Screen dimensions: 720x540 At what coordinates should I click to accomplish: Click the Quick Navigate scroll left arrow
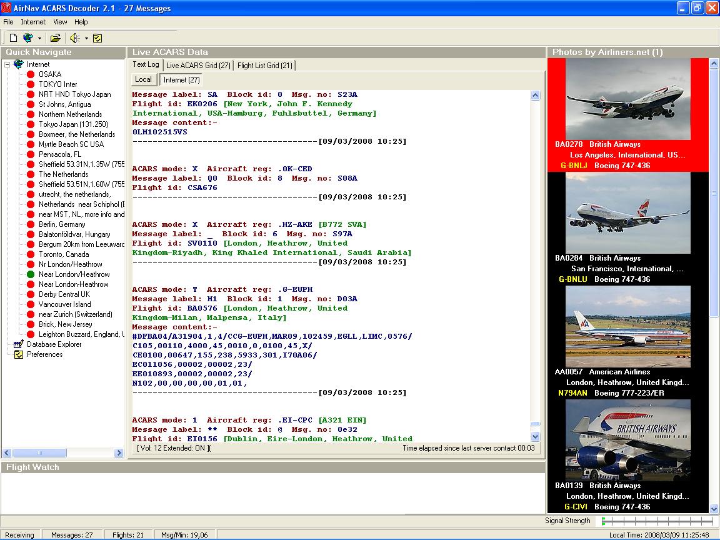(x=7, y=452)
